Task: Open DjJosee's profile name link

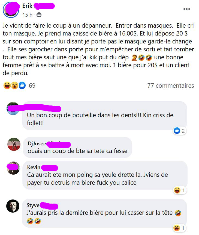Action: (49, 143)
